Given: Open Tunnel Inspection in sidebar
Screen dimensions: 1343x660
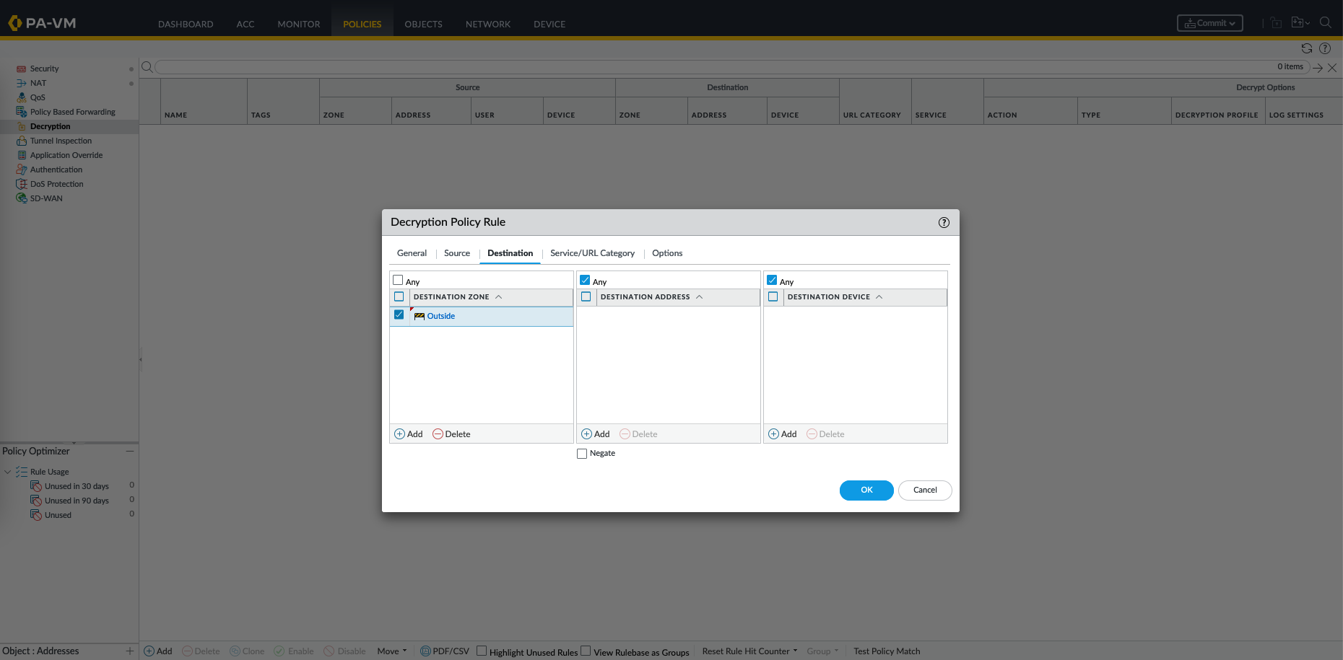Looking at the screenshot, I should click(x=61, y=141).
